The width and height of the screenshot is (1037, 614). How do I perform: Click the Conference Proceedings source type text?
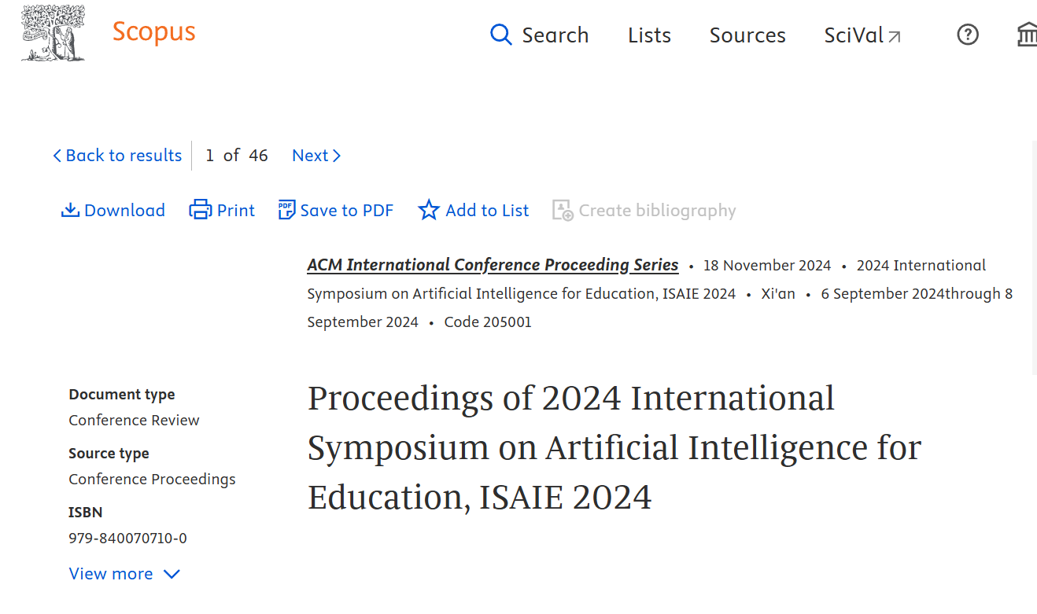point(152,480)
